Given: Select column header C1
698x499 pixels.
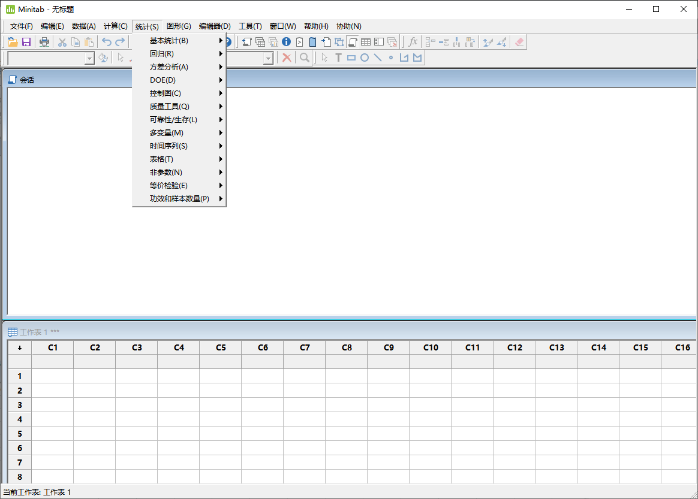Looking at the screenshot, I should pos(53,348).
